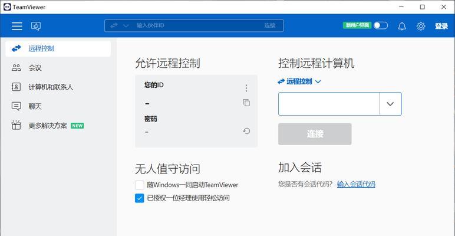Click the NEW badge beside 更多解决方案
The height and width of the screenshot is (236, 455).
point(77,126)
